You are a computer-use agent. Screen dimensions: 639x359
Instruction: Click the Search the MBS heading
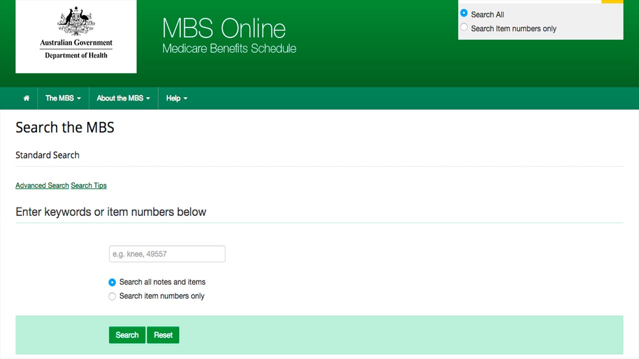(x=65, y=128)
